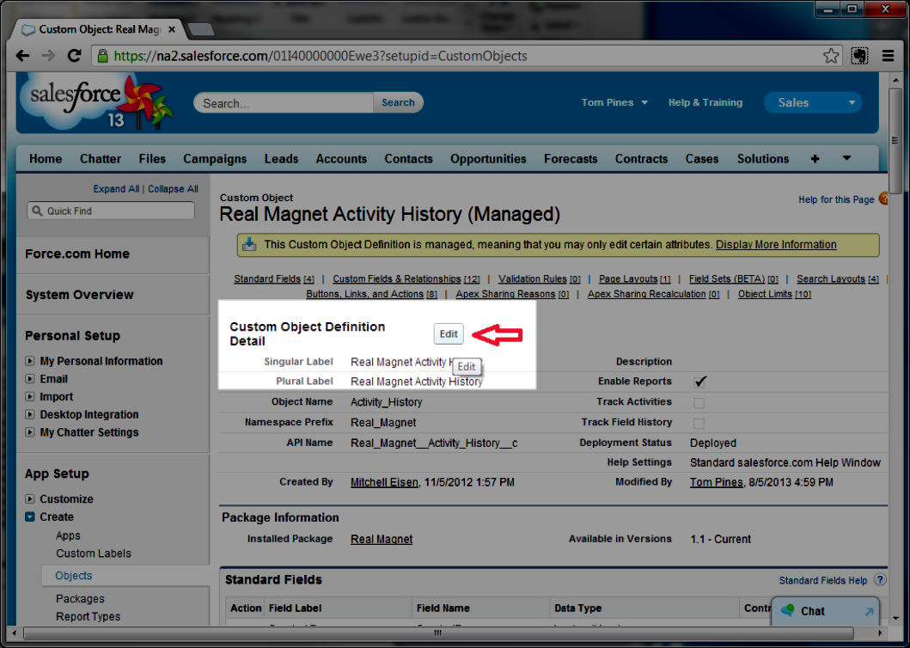Expand My Chatter Settings section

point(30,432)
